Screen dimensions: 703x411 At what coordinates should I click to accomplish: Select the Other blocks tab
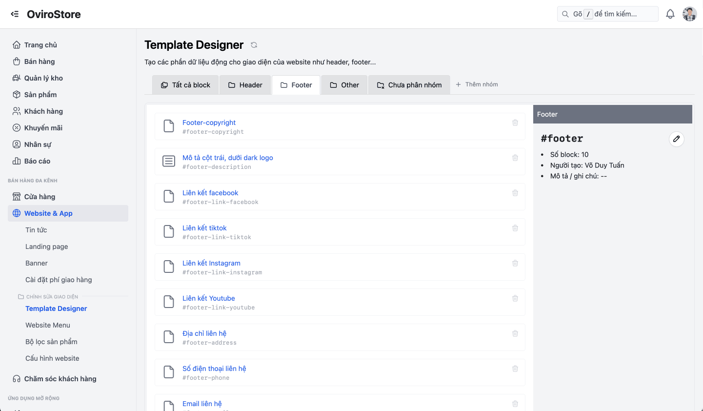coord(344,84)
